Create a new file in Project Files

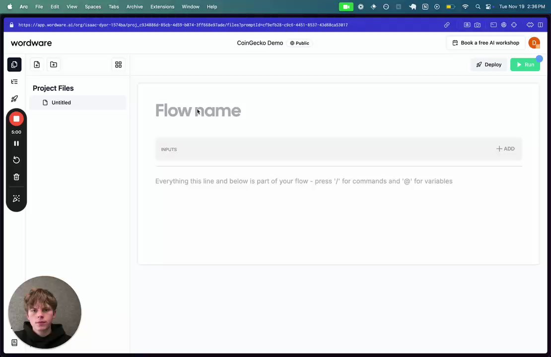tap(37, 64)
